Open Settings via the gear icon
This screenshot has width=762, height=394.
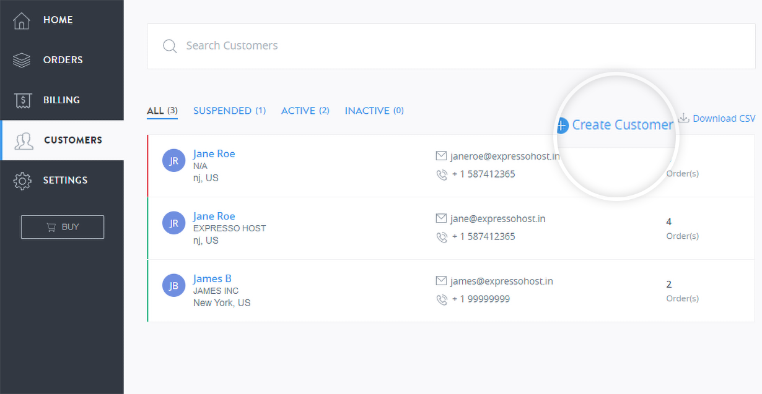click(22, 181)
